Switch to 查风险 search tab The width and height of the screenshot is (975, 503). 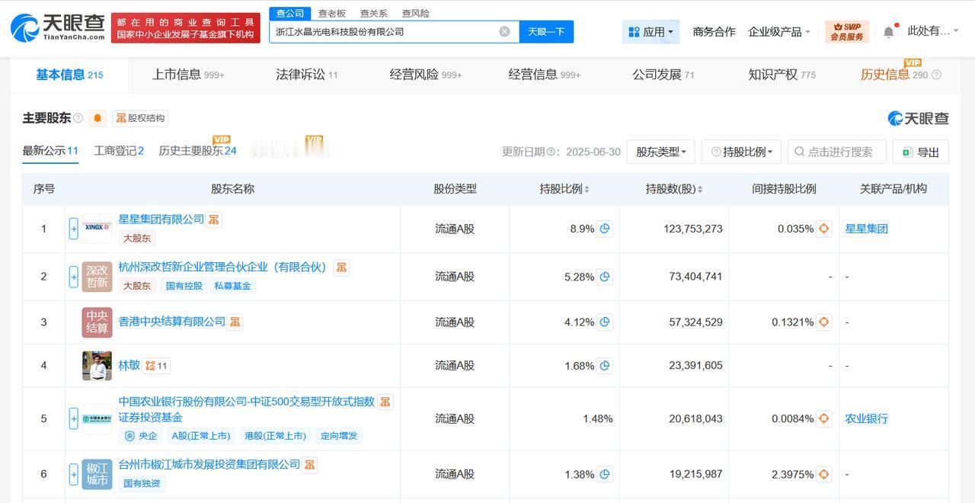[x=415, y=13]
